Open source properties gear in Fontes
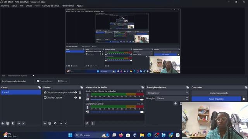 55,123
